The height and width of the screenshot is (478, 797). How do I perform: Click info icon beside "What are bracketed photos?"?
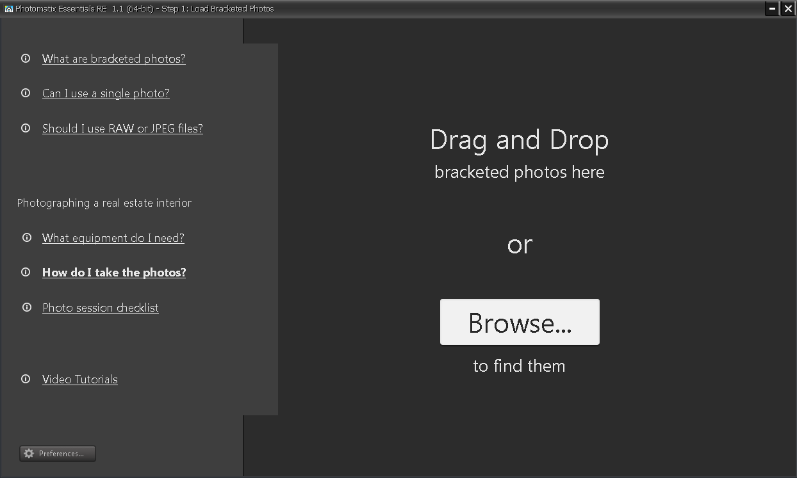[x=26, y=58]
